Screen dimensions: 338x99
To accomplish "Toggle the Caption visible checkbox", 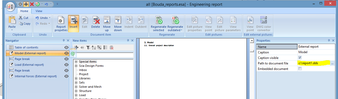I will coord(300,58).
